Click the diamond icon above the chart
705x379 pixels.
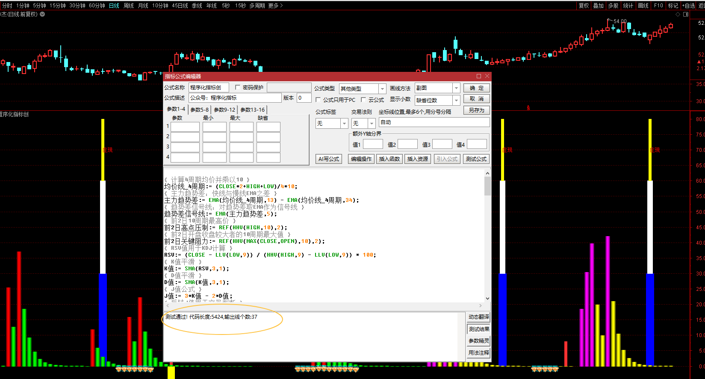tap(678, 15)
